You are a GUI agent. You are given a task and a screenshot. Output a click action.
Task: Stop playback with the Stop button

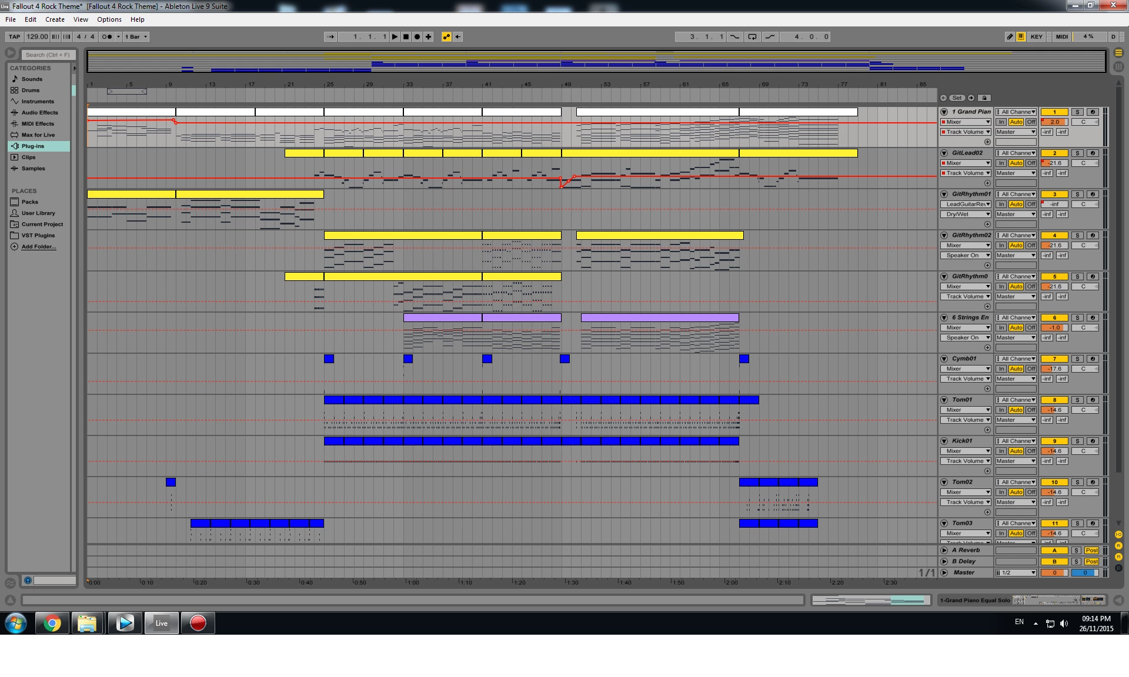pyautogui.click(x=406, y=36)
